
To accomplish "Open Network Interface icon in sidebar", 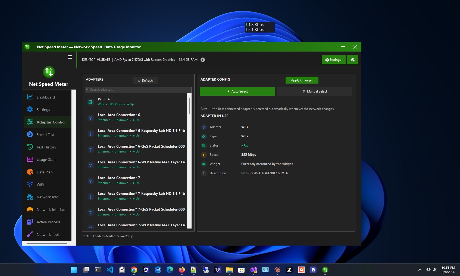I will tap(30, 209).
